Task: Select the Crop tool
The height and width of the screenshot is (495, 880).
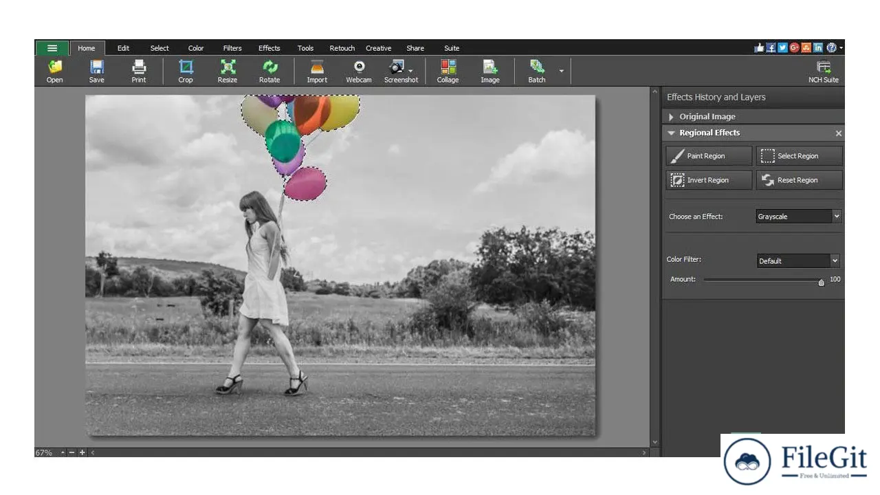Action: (x=186, y=71)
